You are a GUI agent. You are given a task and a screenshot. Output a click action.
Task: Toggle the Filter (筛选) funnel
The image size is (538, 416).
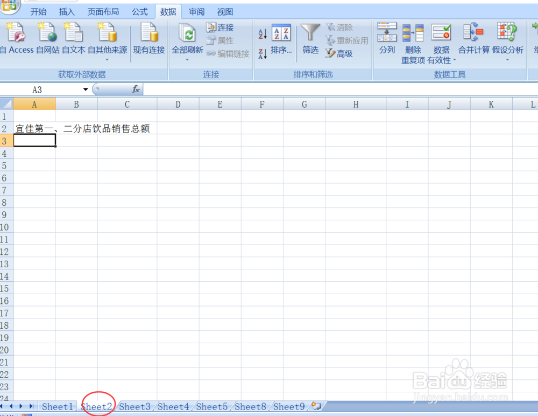coord(310,39)
